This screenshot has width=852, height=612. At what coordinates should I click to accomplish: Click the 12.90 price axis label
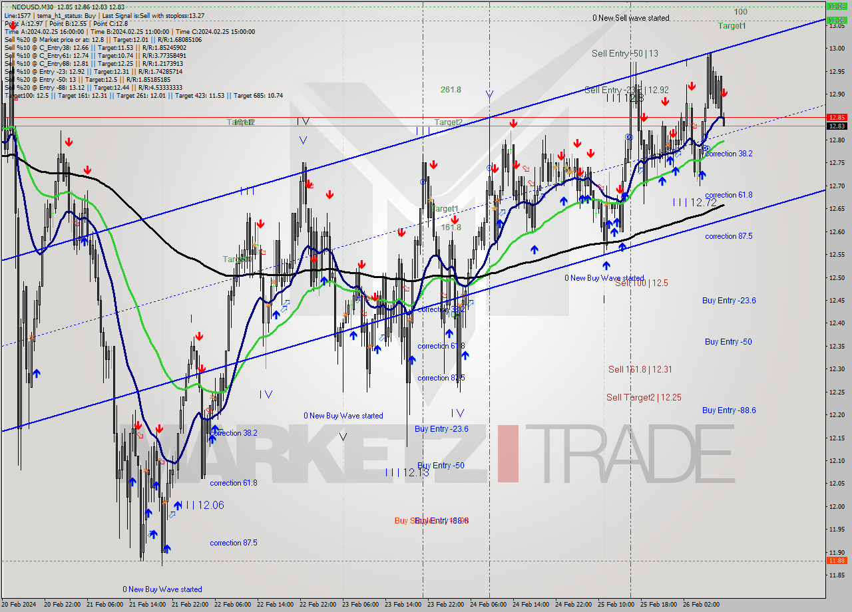837,94
